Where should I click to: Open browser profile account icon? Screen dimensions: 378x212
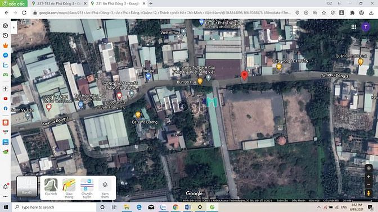(x=361, y=13)
